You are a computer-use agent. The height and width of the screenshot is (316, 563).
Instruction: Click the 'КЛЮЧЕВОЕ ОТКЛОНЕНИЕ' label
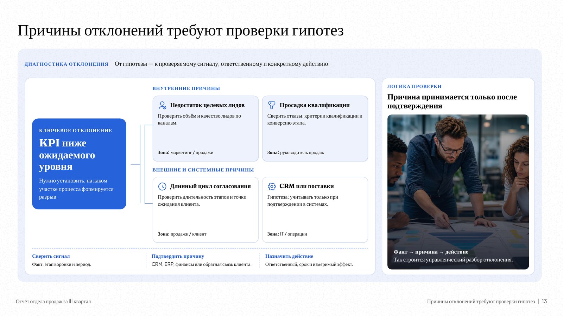(76, 130)
